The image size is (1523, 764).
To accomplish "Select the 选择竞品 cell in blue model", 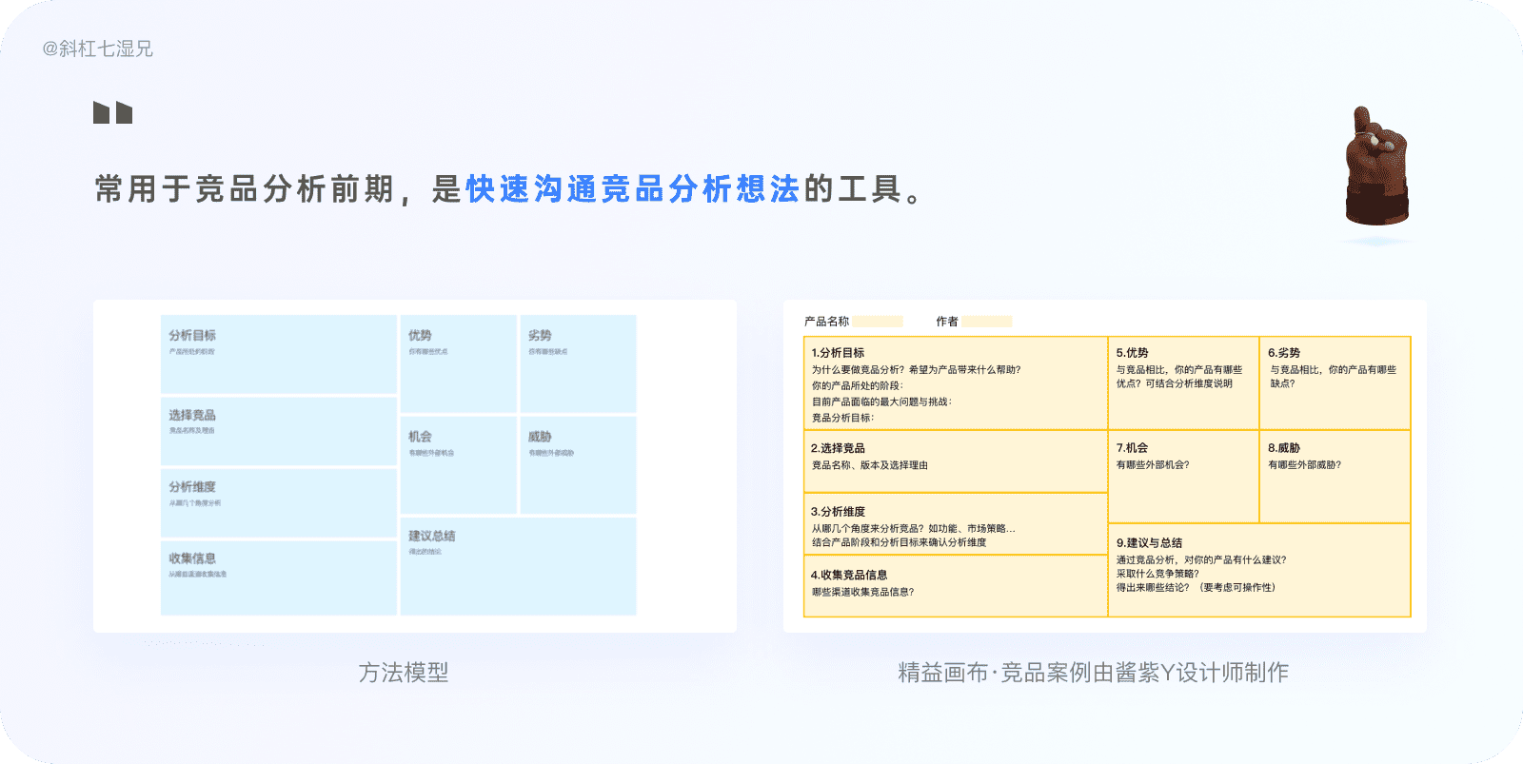I will pyautogui.click(x=279, y=431).
